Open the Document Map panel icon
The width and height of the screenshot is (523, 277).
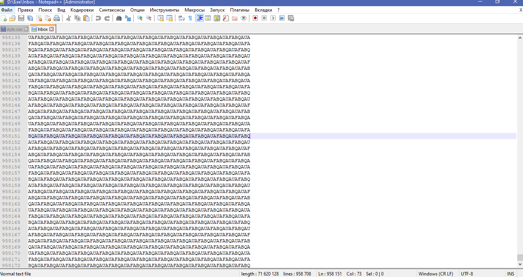[217, 18]
